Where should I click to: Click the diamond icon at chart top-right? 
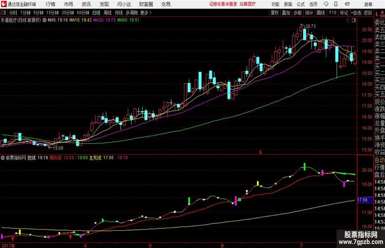tap(348, 20)
